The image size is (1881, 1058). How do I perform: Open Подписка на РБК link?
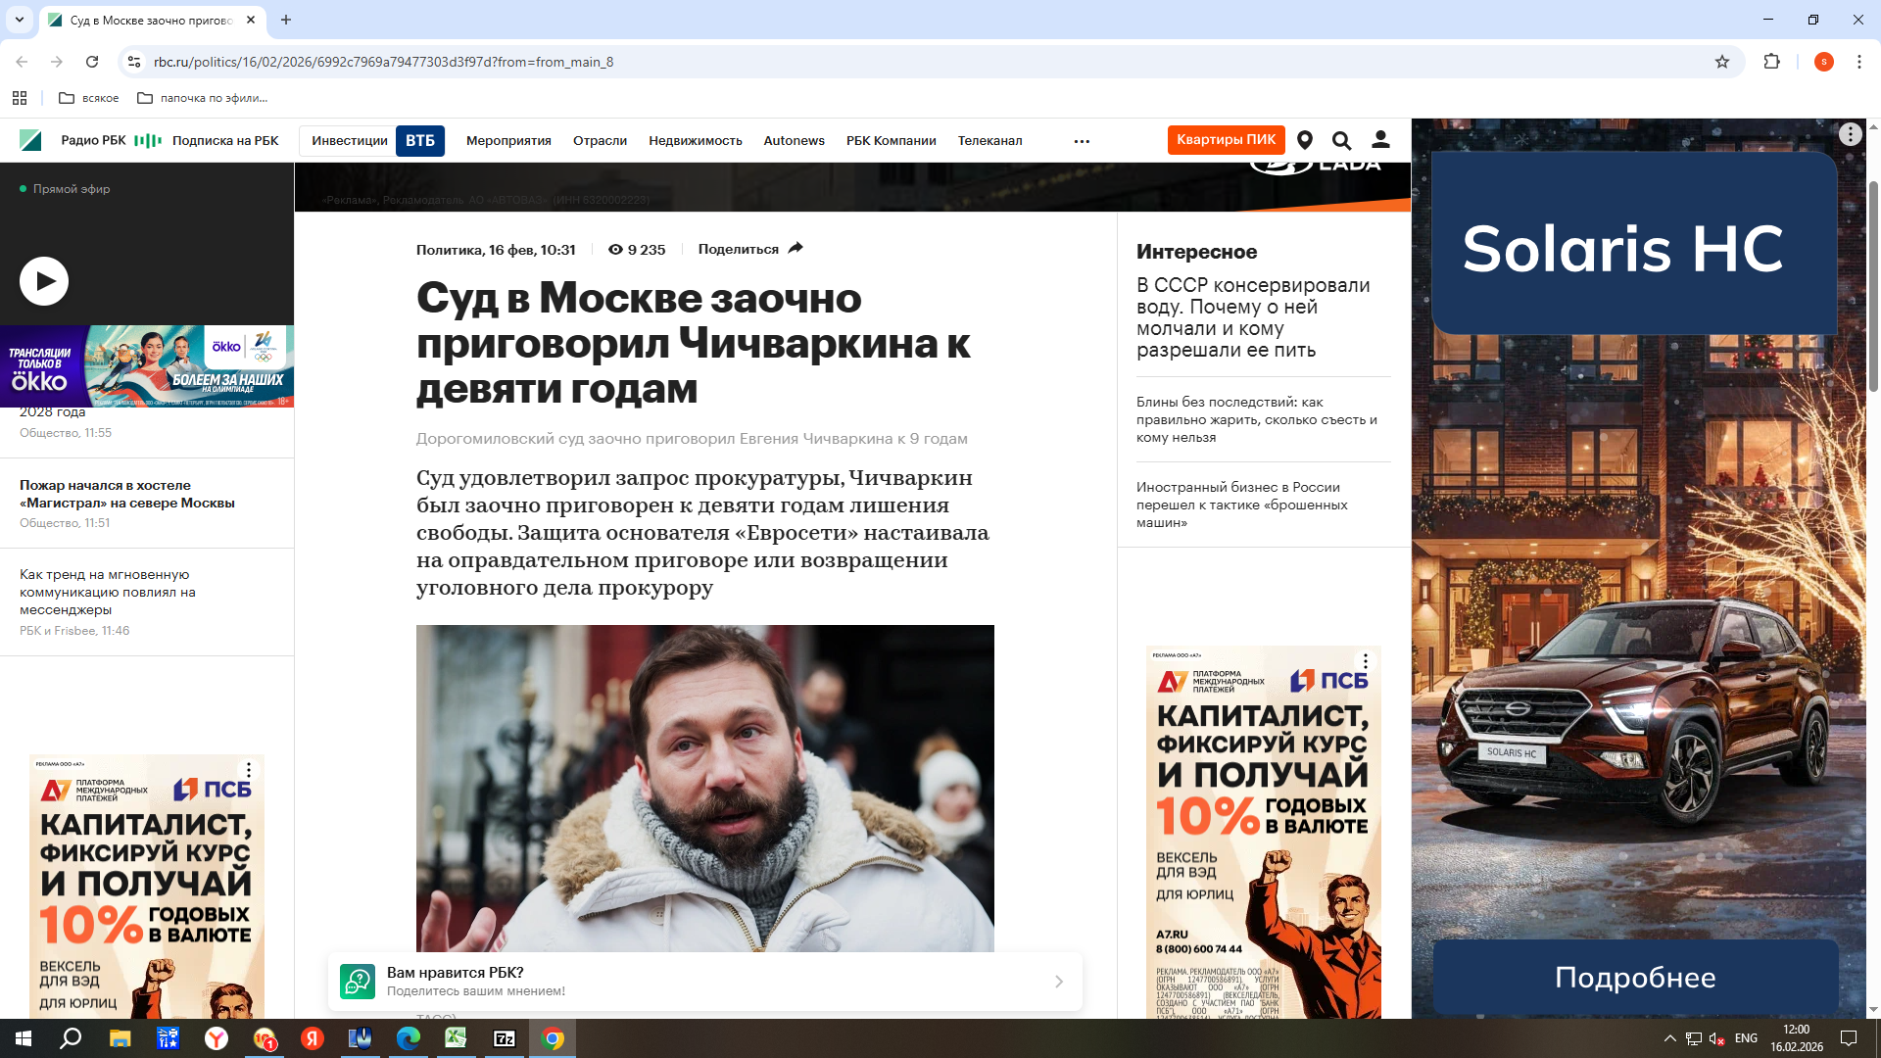point(225,141)
